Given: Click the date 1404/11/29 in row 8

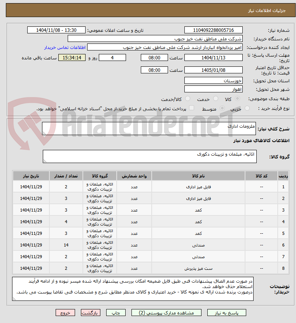Looking at the screenshot, I should pyautogui.click(x=31, y=268).
